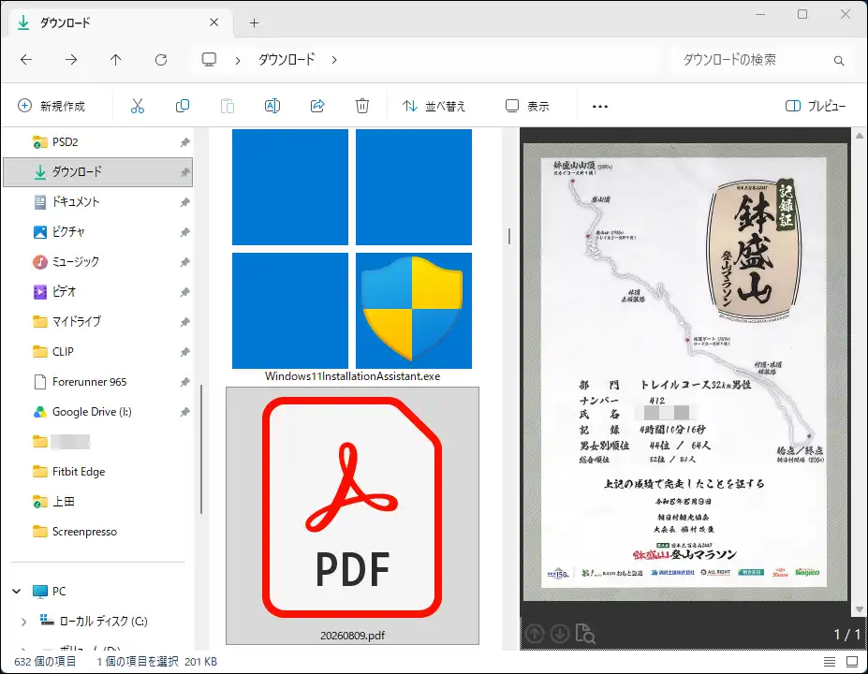Unpin ドキュメント using its pin icon

click(184, 202)
